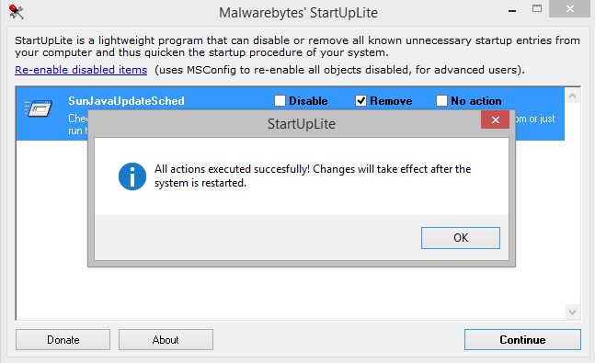The width and height of the screenshot is (595, 363).
Task: Select the SunJavaUpdateSched startup entry name
Action: coord(126,101)
